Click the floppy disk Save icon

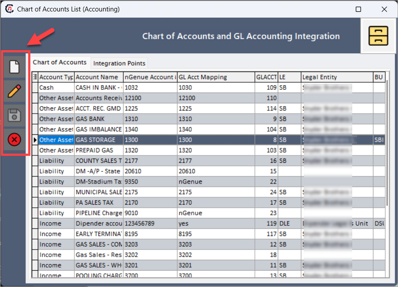tap(14, 115)
